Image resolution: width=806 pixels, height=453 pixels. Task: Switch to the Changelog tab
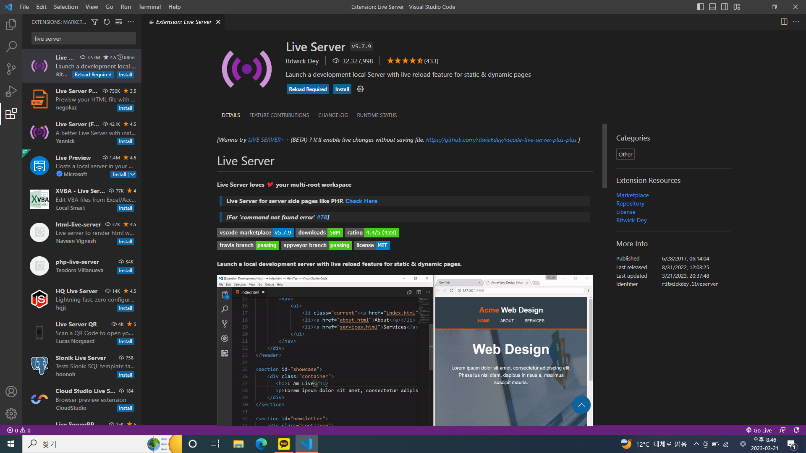(x=333, y=115)
